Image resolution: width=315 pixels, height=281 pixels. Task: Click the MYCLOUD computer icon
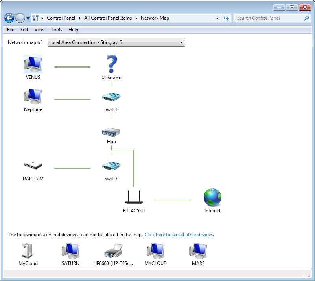pos(155,250)
